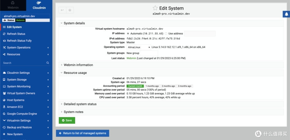Collapse the Resource usage section
290x140 pixels.
171,73
